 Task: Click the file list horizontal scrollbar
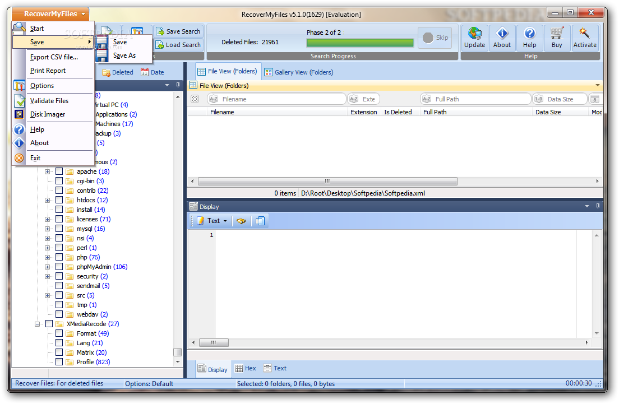tap(327, 181)
